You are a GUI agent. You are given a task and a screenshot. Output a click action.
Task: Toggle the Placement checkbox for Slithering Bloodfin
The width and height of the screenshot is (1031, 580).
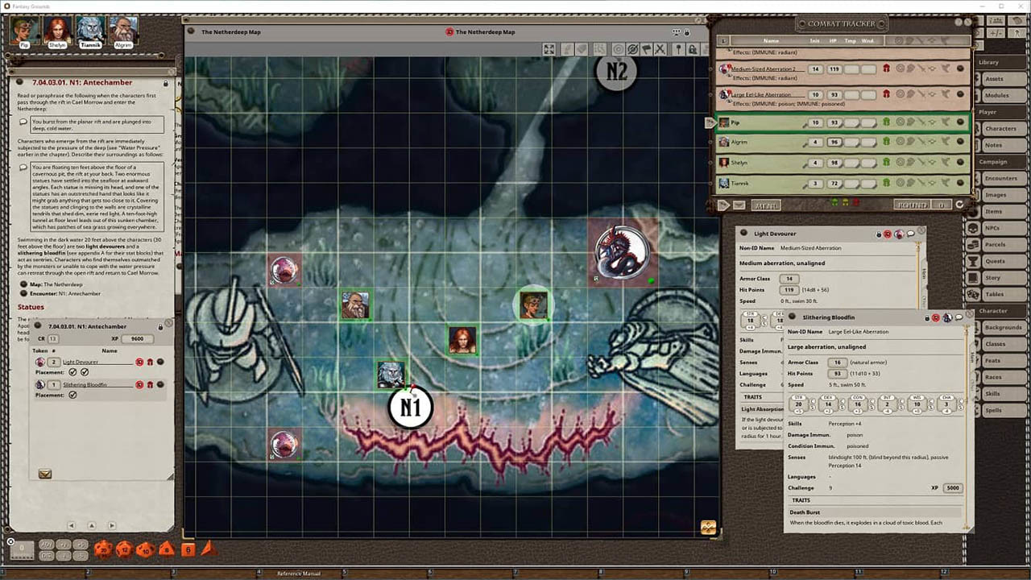[x=72, y=395]
